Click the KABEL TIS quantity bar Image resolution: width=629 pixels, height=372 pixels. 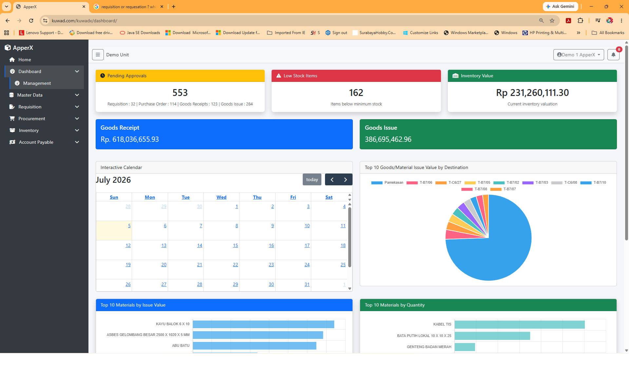click(520, 325)
